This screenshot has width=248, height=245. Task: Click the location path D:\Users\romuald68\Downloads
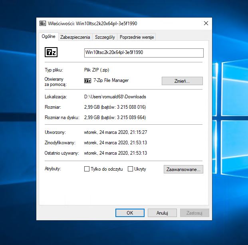pos(115,97)
